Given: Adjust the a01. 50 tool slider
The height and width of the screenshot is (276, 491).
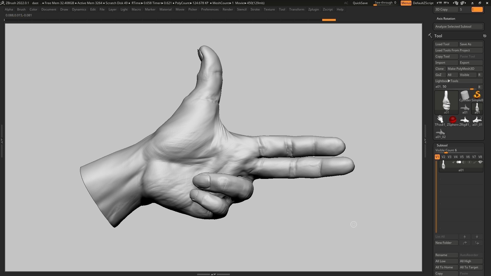Looking at the screenshot, I should click(x=455, y=87).
